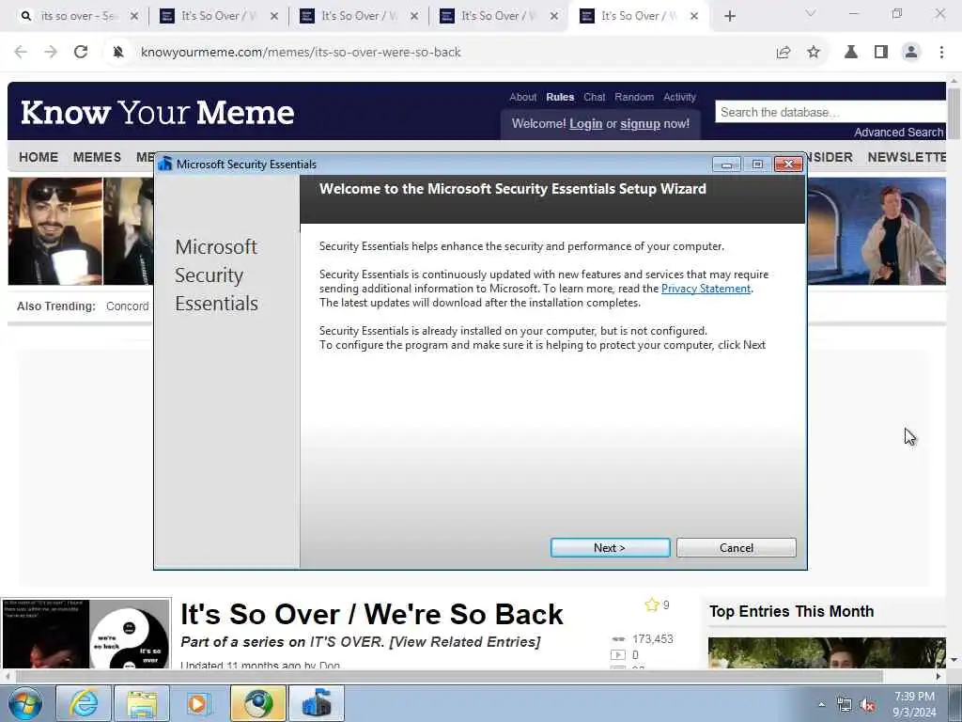Click the yin-yang meme entry image
The height and width of the screenshot is (722, 962).
[x=130, y=635]
